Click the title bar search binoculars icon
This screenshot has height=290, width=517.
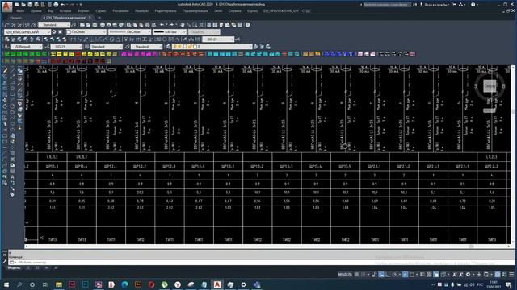[414, 5]
